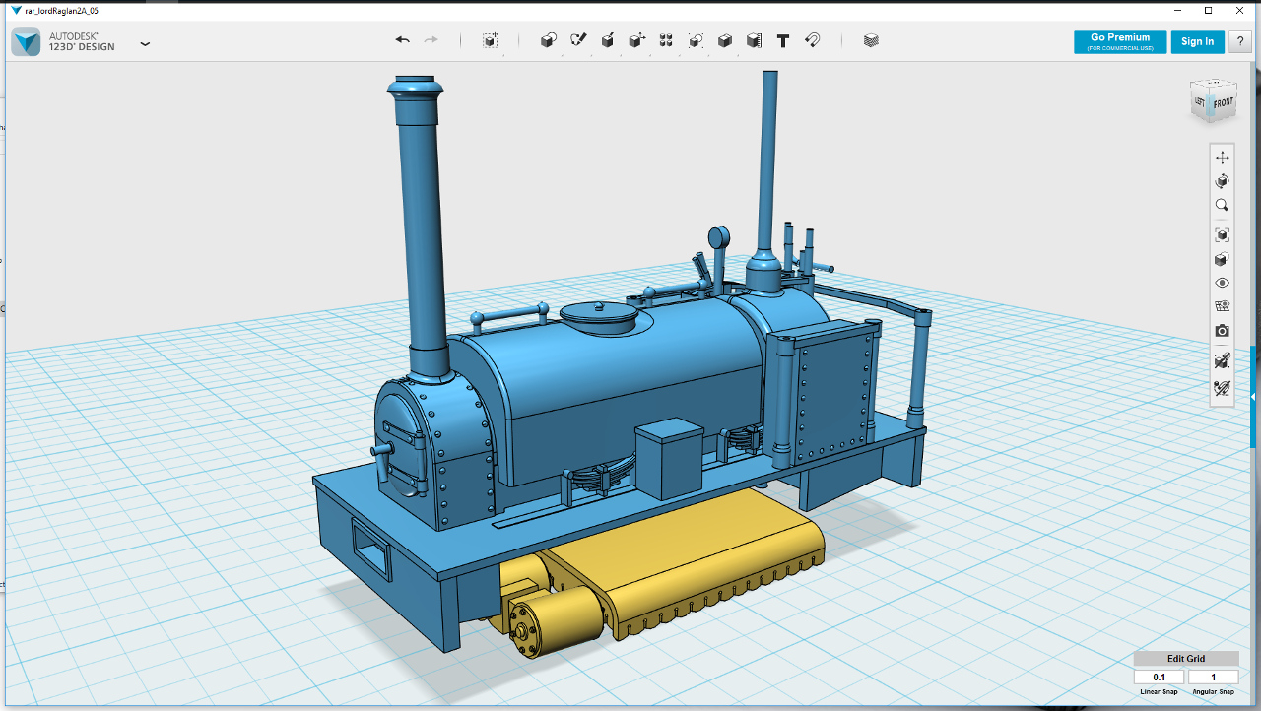Take a screenshot with camera icon
Viewport: 1261px width, 711px height.
point(1222,331)
